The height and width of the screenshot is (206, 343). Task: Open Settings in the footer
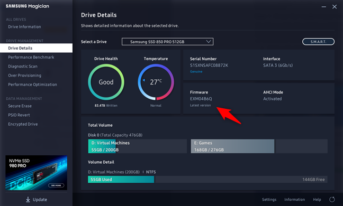click(x=269, y=200)
